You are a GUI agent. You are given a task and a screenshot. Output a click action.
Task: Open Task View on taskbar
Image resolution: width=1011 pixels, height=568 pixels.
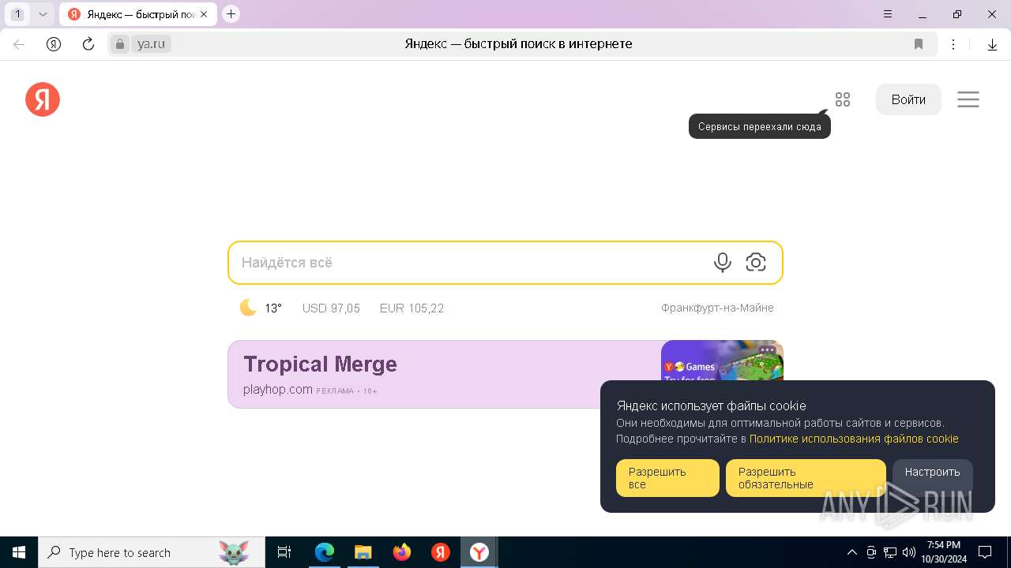pyautogui.click(x=284, y=552)
